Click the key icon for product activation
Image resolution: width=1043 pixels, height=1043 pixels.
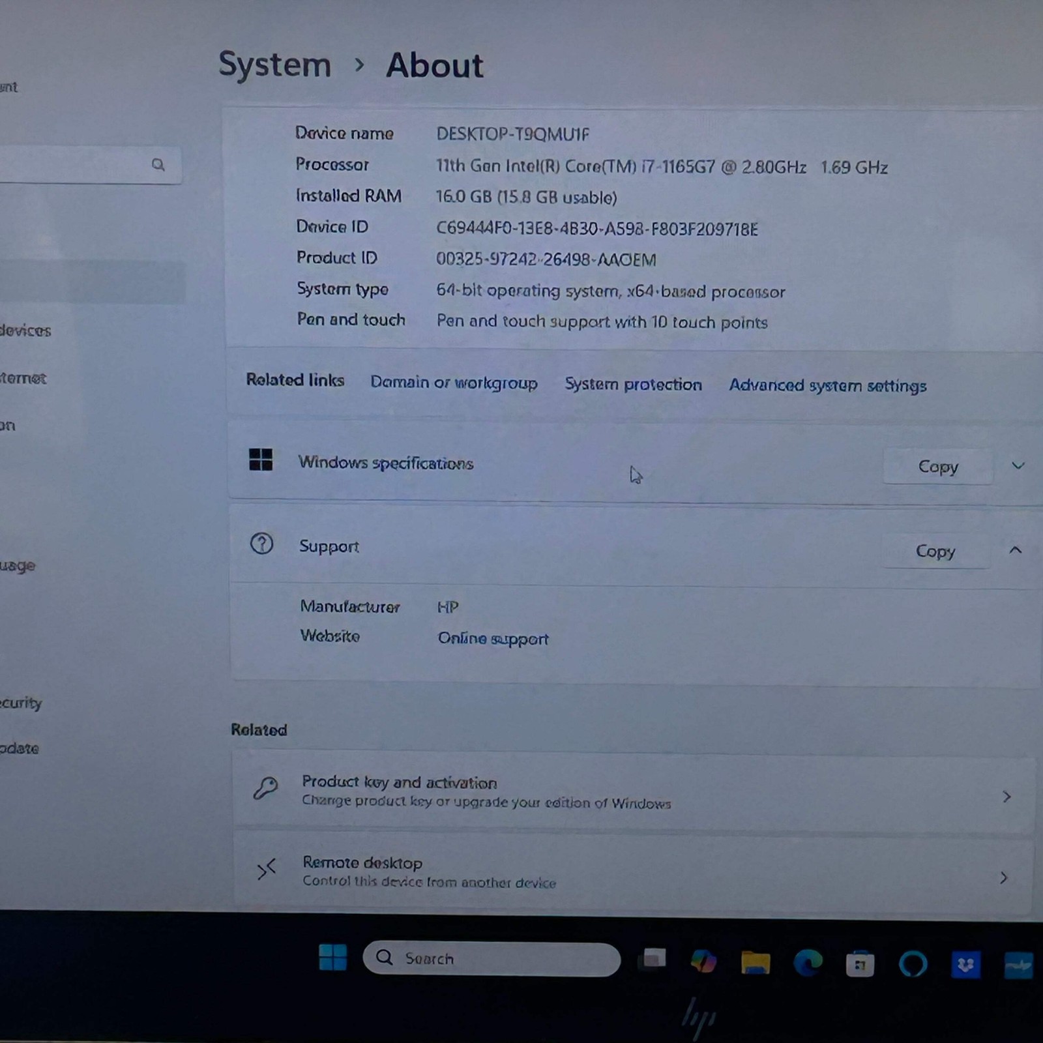tap(265, 788)
